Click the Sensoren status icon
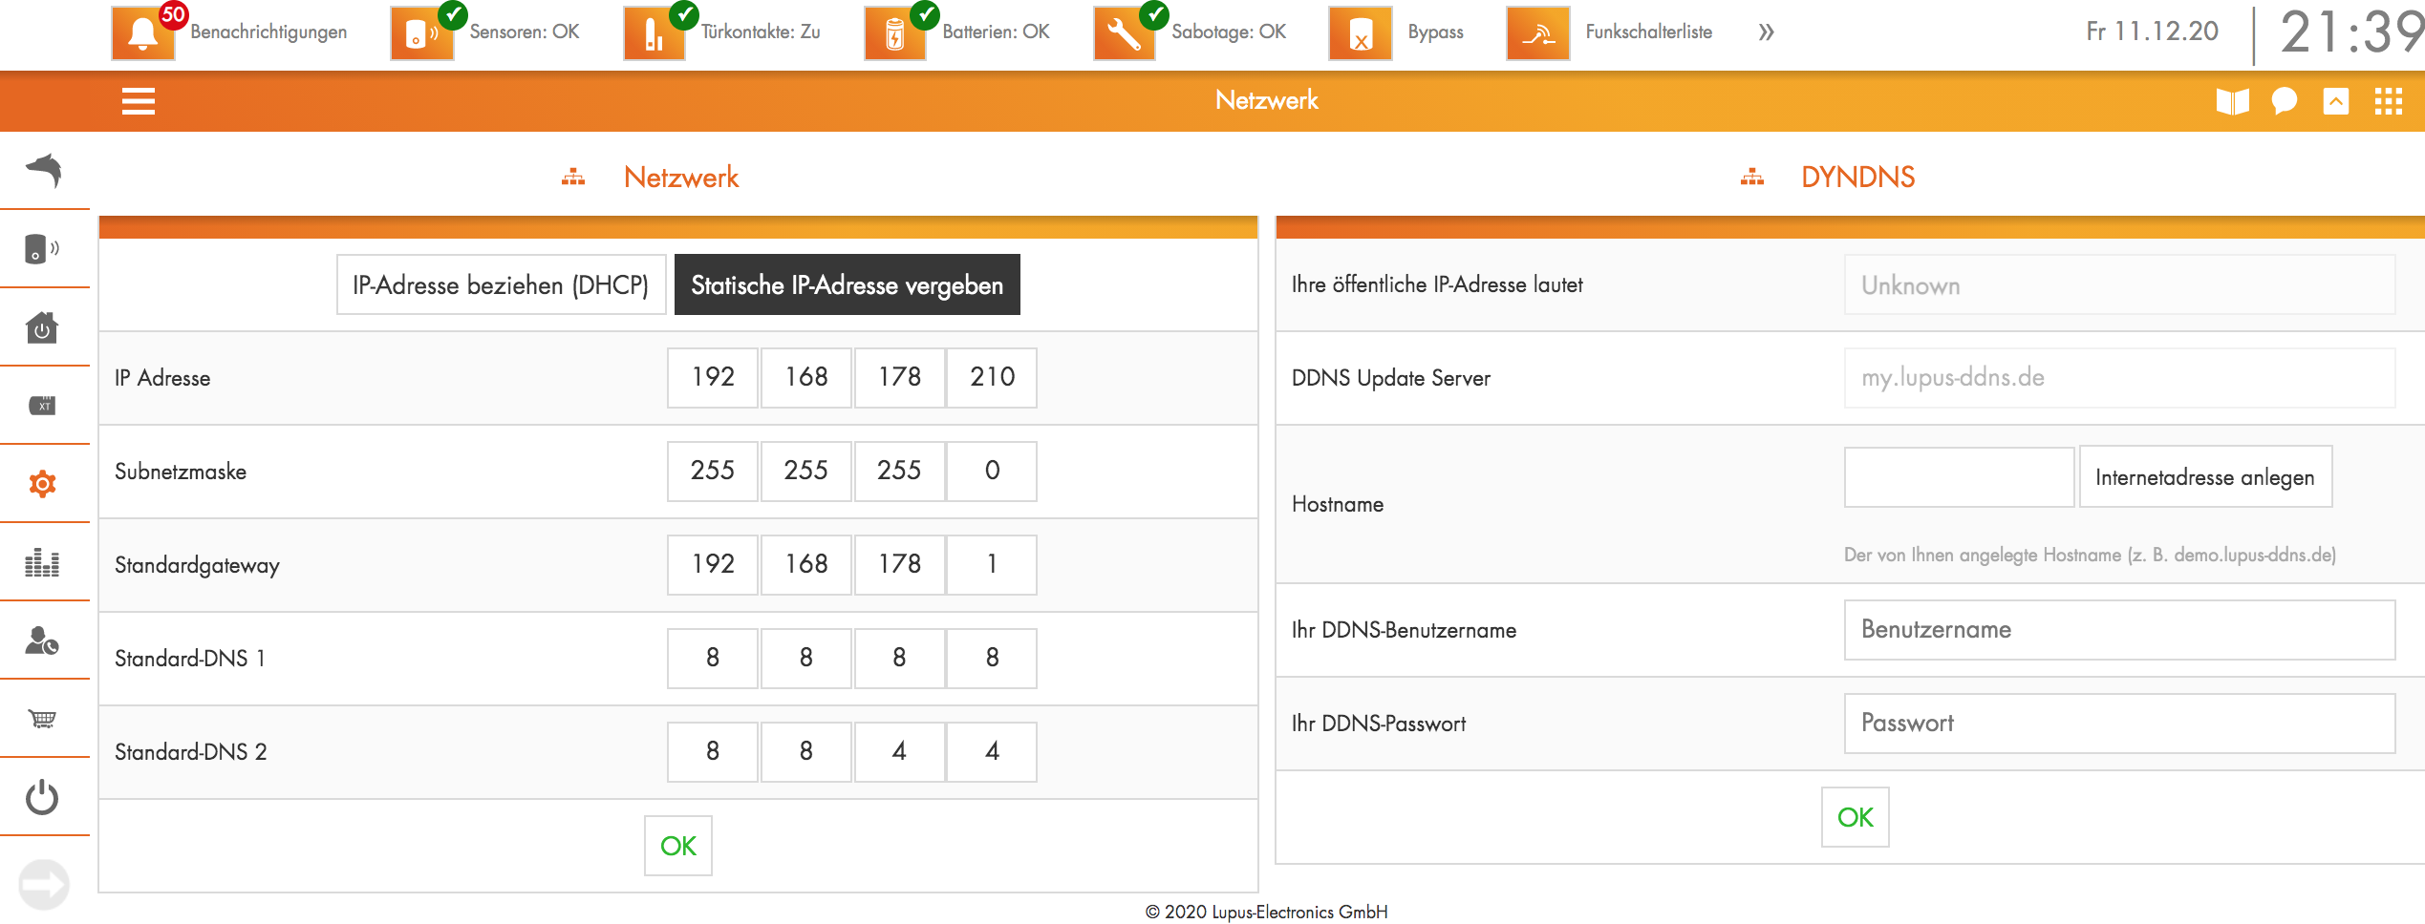The height and width of the screenshot is (924, 2425). (421, 33)
